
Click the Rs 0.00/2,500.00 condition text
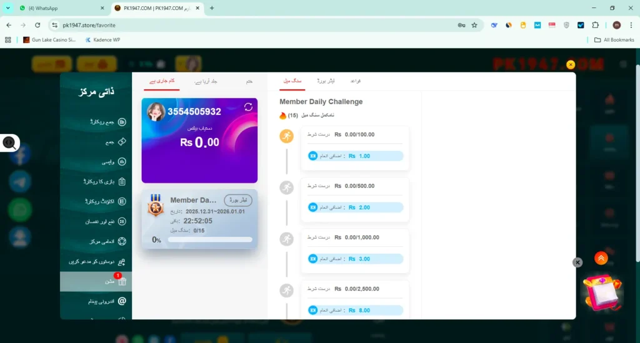point(357,289)
